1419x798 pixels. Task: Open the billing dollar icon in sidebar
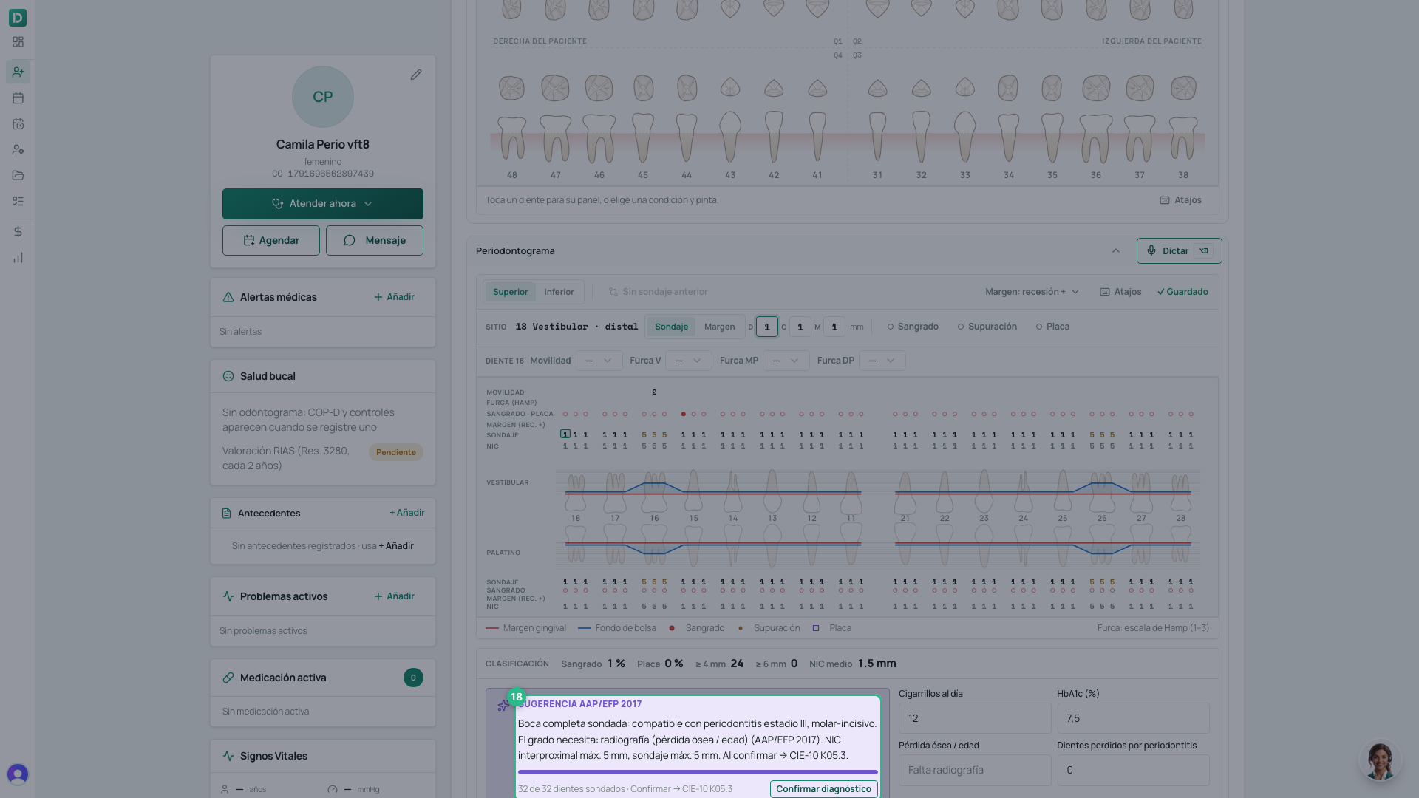coord(18,232)
